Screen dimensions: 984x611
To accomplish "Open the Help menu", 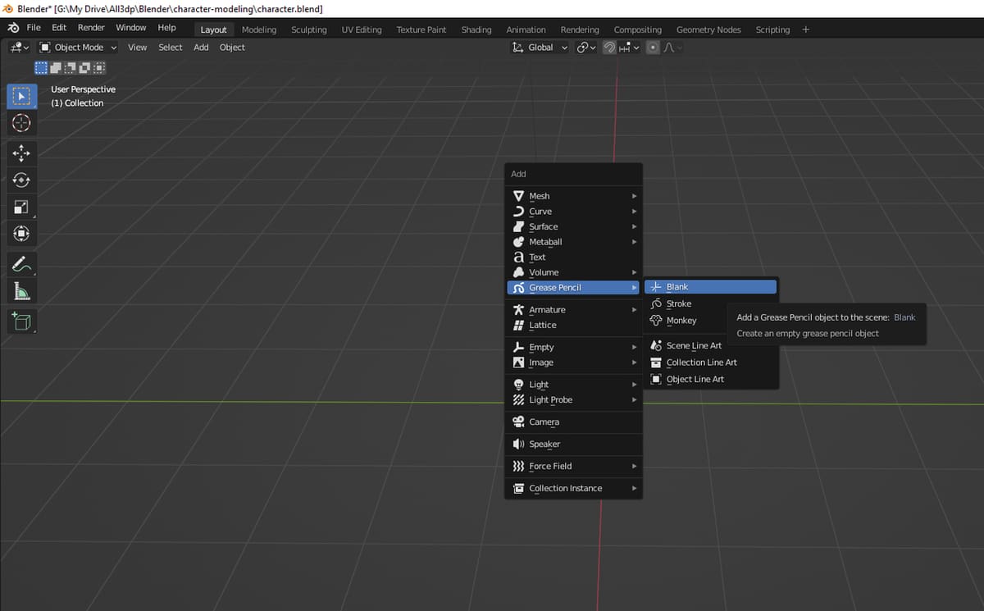I will coord(167,28).
